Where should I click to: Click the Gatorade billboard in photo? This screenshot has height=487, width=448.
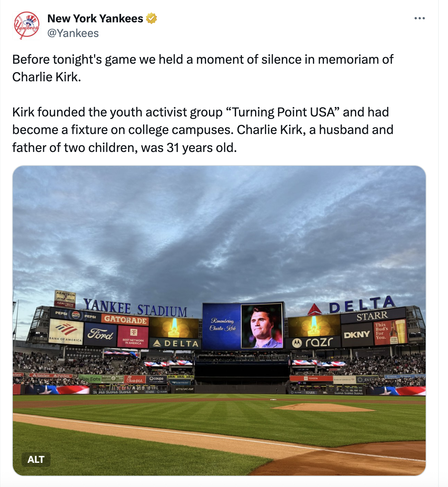pyautogui.click(x=125, y=319)
